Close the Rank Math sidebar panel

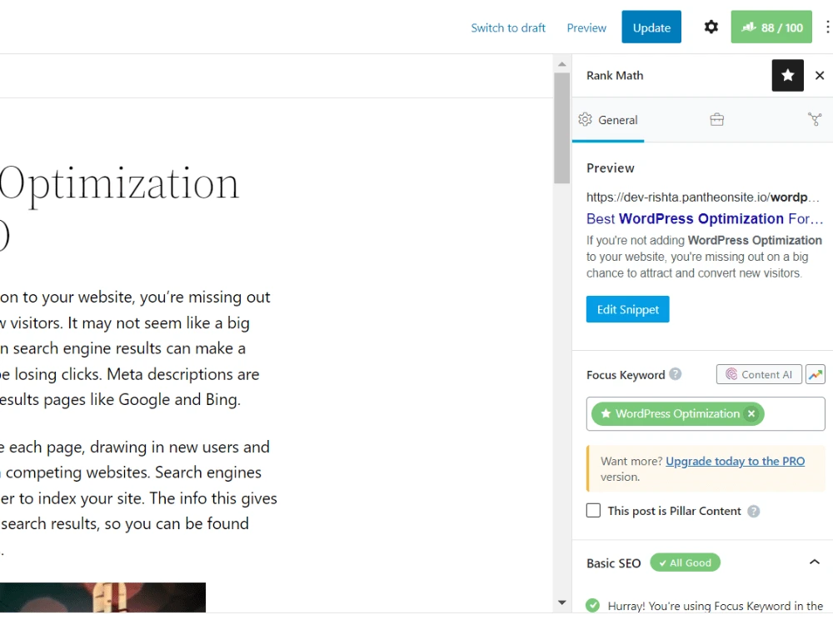[x=819, y=76]
